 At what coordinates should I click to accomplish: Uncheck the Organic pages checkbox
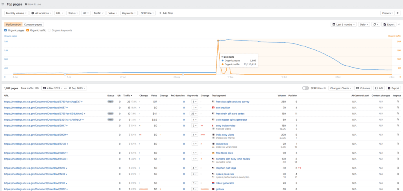(6, 30)
